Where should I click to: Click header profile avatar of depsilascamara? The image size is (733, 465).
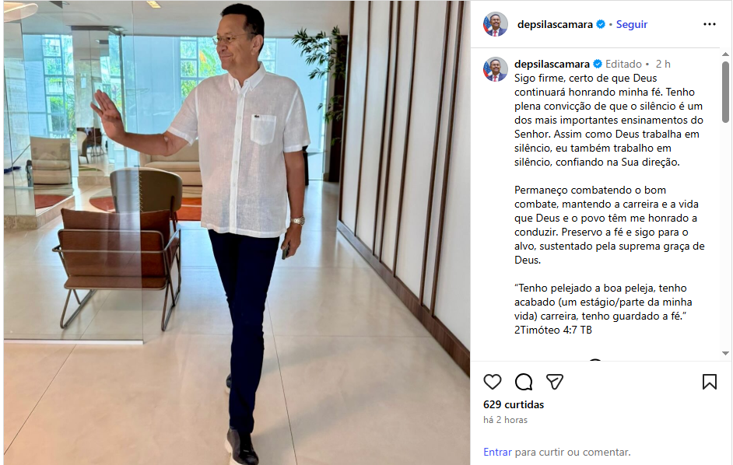(495, 24)
